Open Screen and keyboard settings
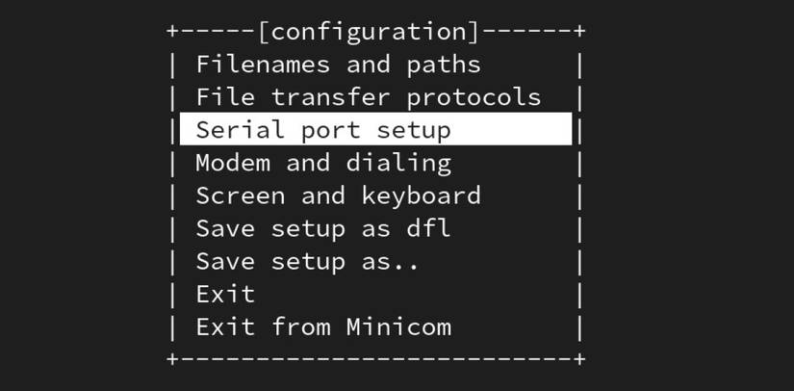 point(338,195)
